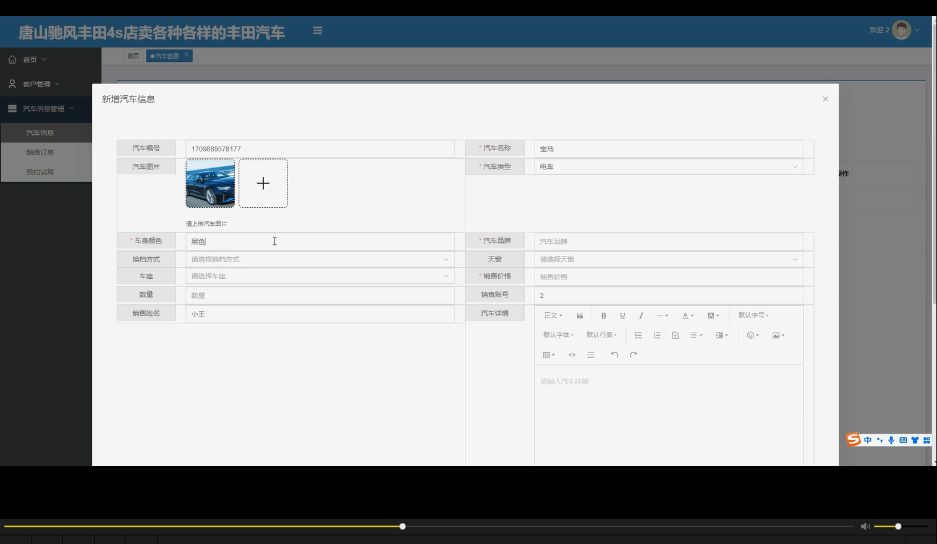This screenshot has height=544, width=937.
Task: Open the more text styles ellipsis menu
Action: [x=662, y=316]
